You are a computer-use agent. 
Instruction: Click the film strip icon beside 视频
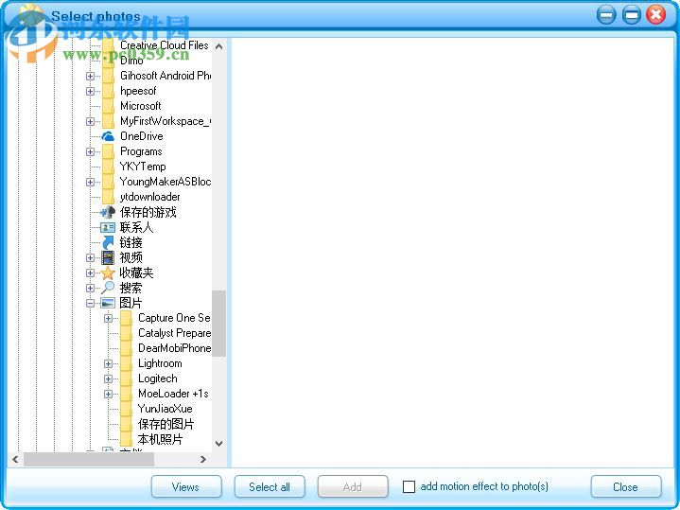(108, 257)
